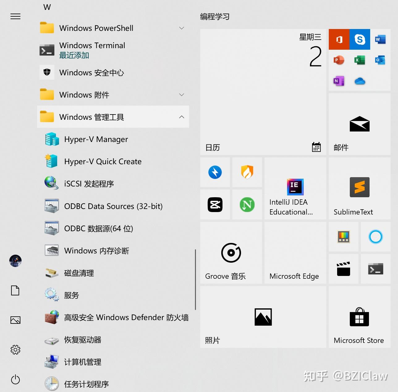Open the PowerPoint tile
The image size is (398, 392).
(x=339, y=60)
